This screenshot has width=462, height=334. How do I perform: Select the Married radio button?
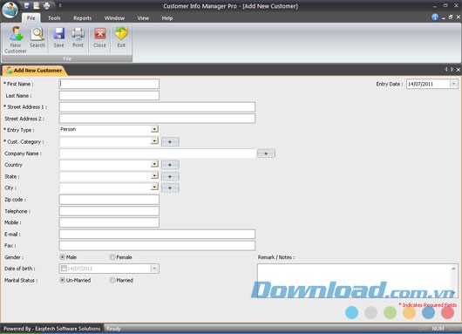pyautogui.click(x=112, y=280)
